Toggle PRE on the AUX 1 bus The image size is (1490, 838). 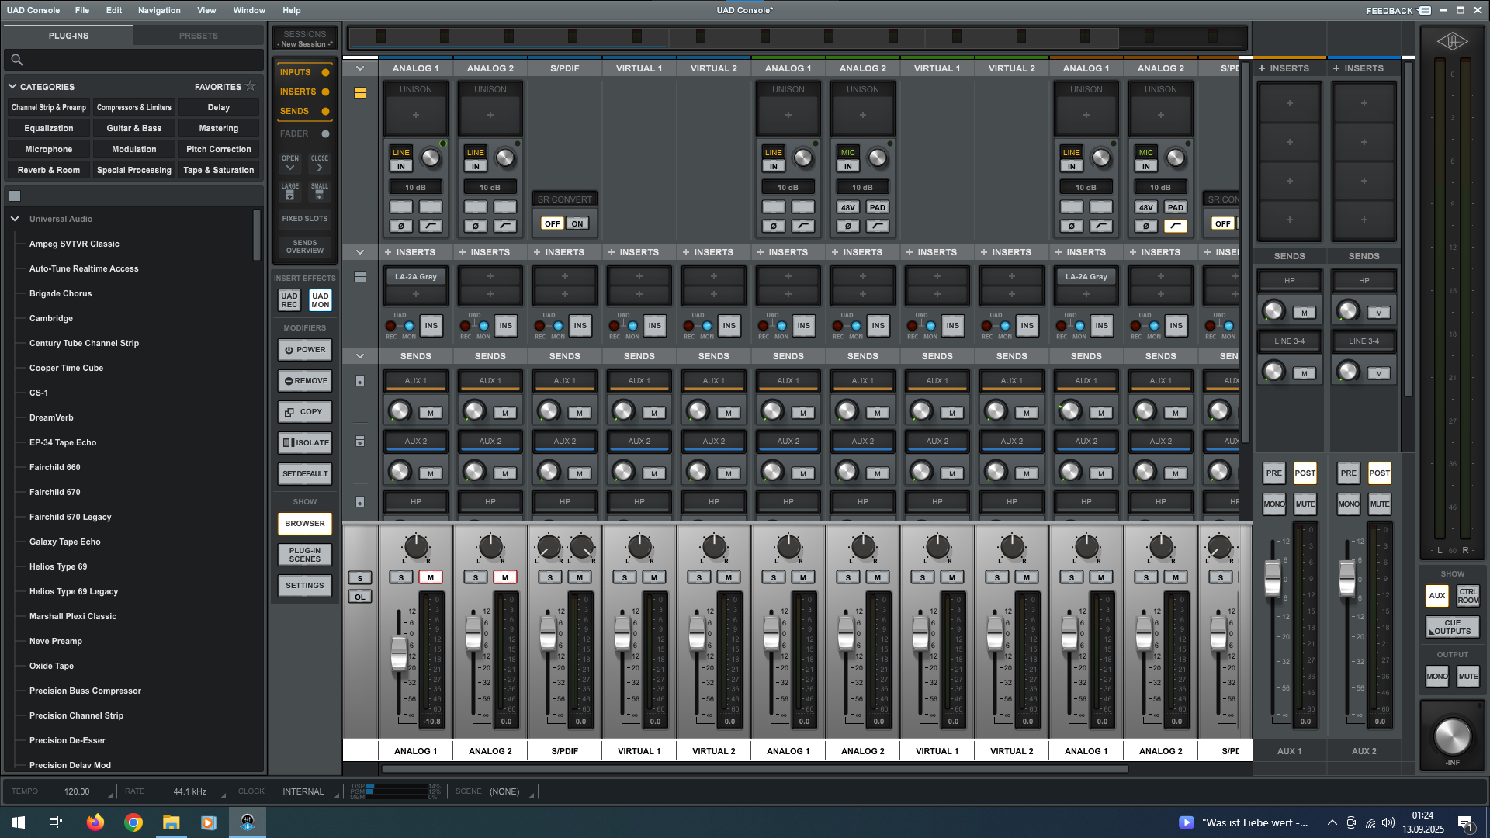click(1273, 473)
